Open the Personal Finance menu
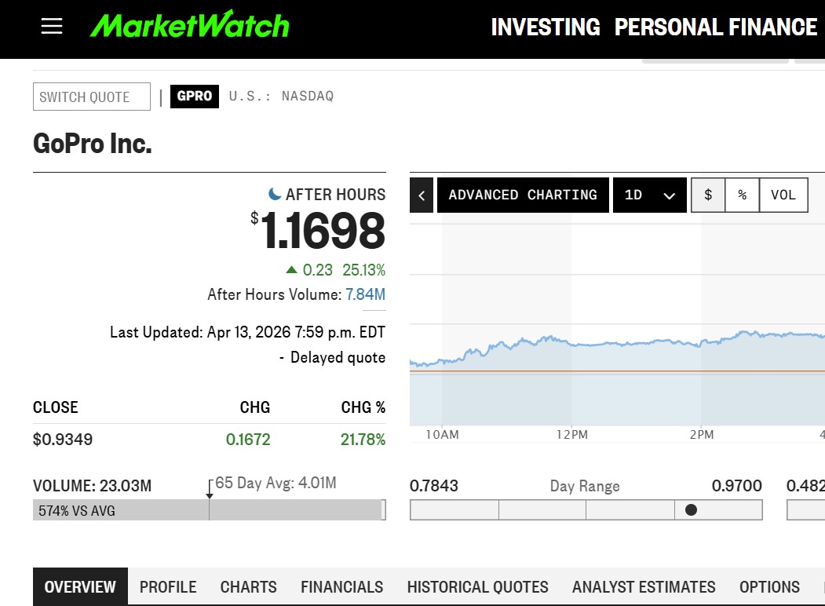 [x=715, y=27]
